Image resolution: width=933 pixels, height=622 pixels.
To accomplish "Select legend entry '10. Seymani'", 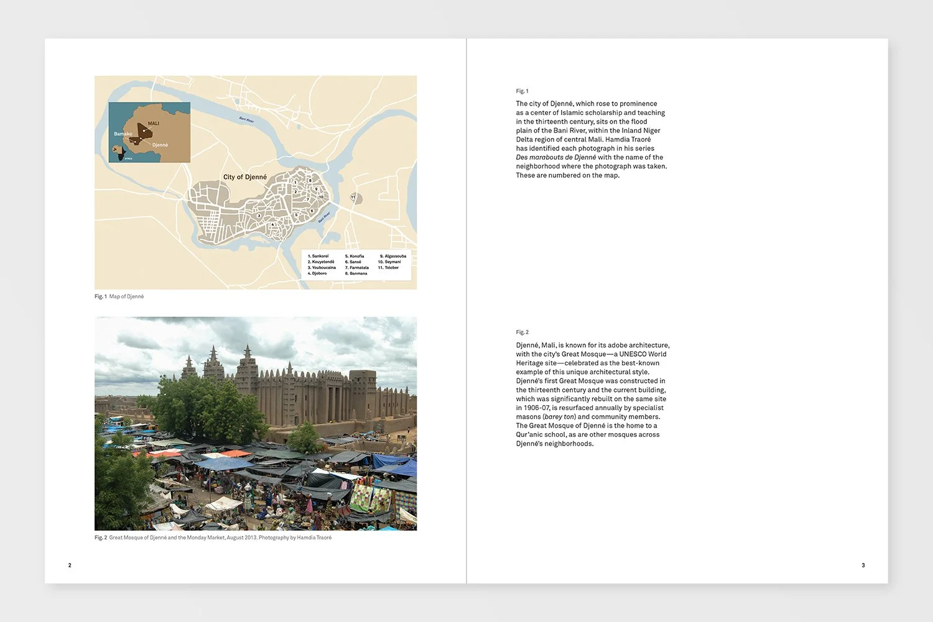I will (x=389, y=262).
